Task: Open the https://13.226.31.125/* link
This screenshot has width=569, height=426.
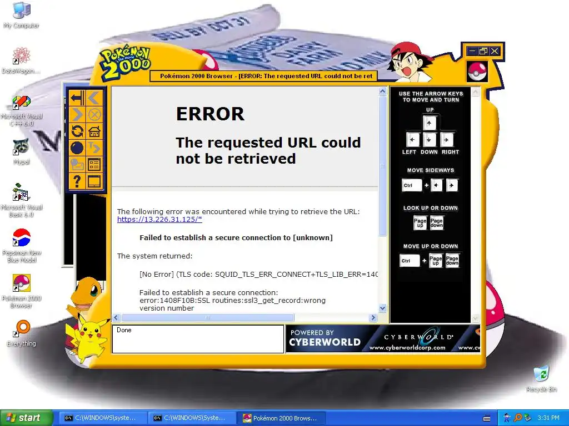Action: tap(159, 220)
